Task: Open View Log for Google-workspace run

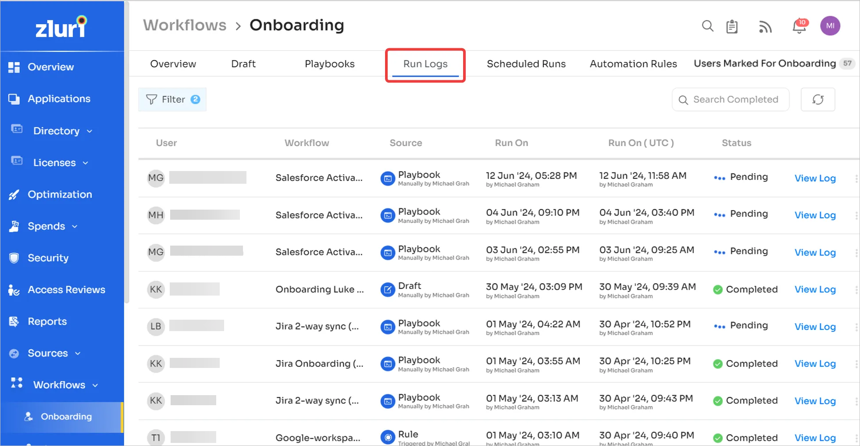Action: click(x=815, y=437)
